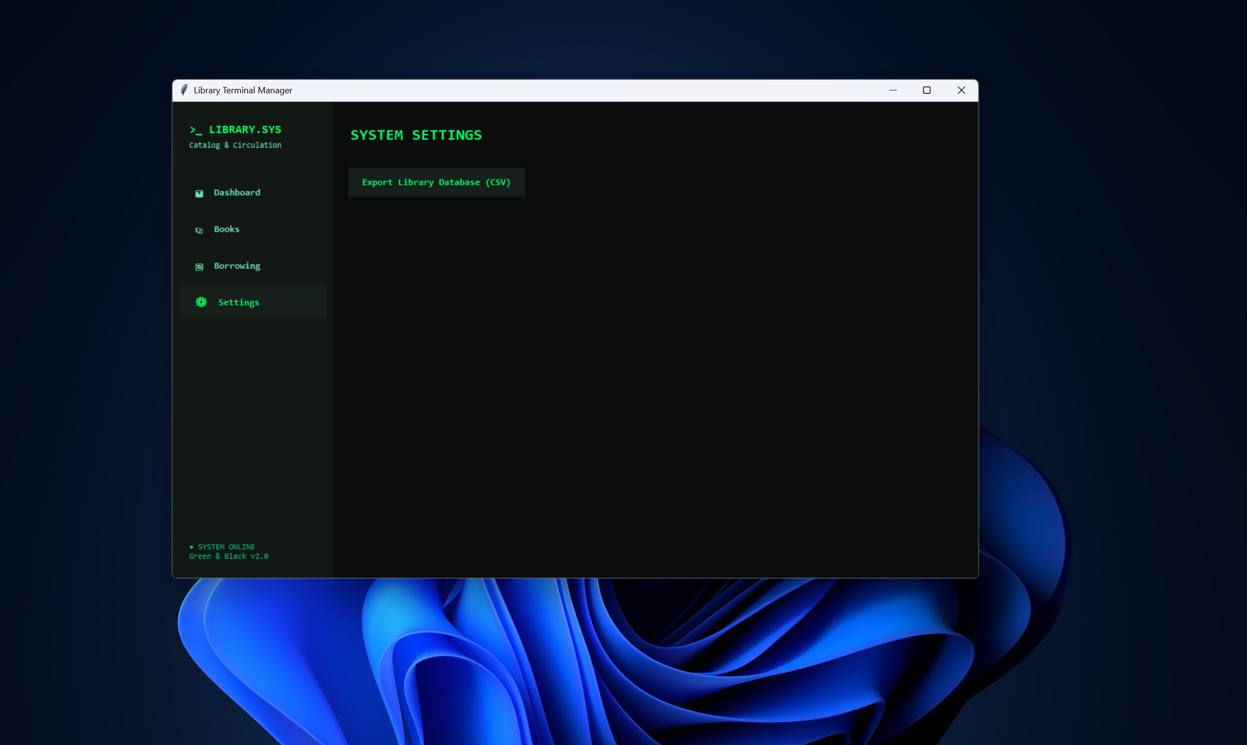Image resolution: width=1247 pixels, height=745 pixels.
Task: Click the >_ LIBRARY.SYS logo text
Action: [x=235, y=129]
